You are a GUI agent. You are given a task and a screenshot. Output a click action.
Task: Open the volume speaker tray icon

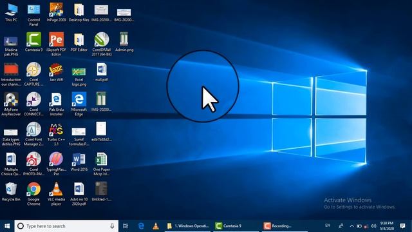point(373,226)
